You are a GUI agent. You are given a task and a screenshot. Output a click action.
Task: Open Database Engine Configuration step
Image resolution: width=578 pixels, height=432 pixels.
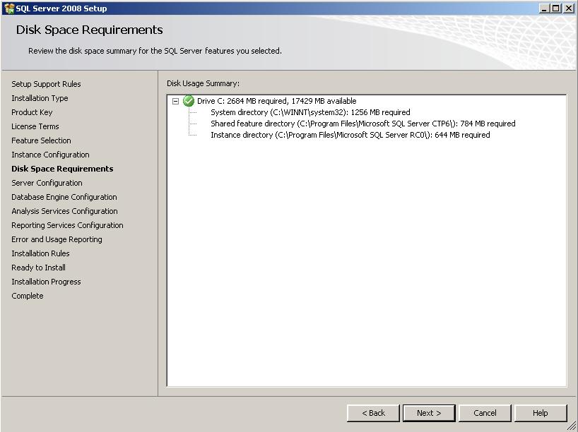click(x=64, y=197)
